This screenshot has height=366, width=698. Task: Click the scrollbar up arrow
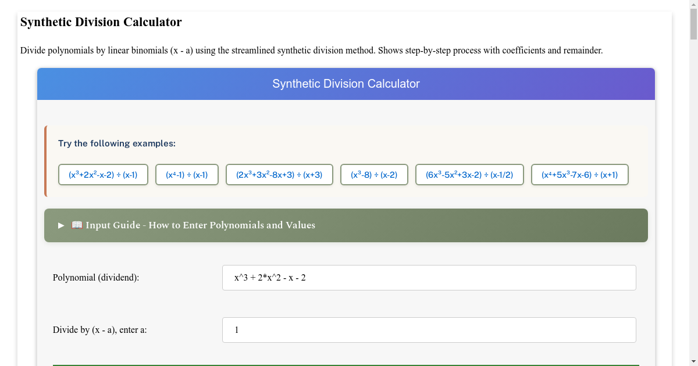694,4
